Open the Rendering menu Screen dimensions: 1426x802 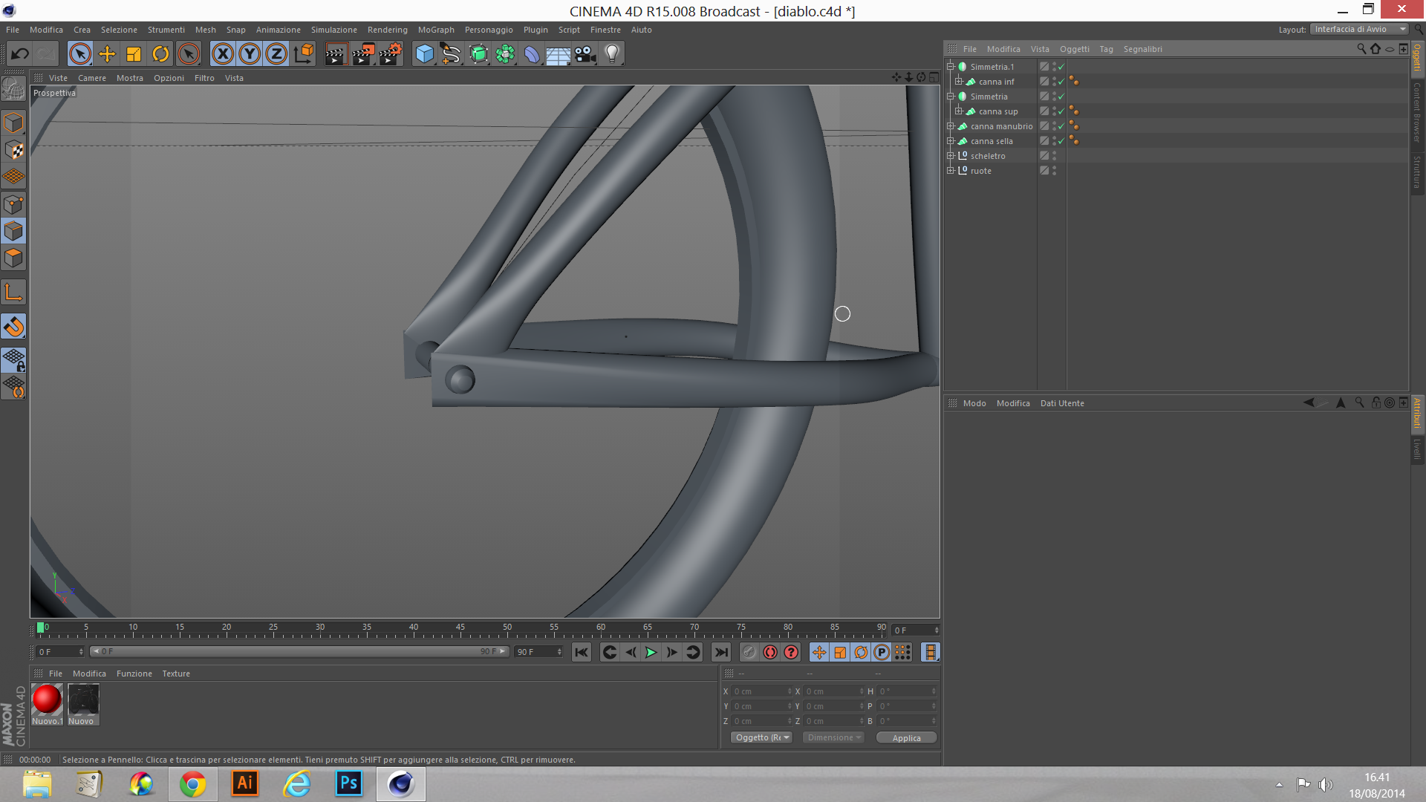click(387, 30)
